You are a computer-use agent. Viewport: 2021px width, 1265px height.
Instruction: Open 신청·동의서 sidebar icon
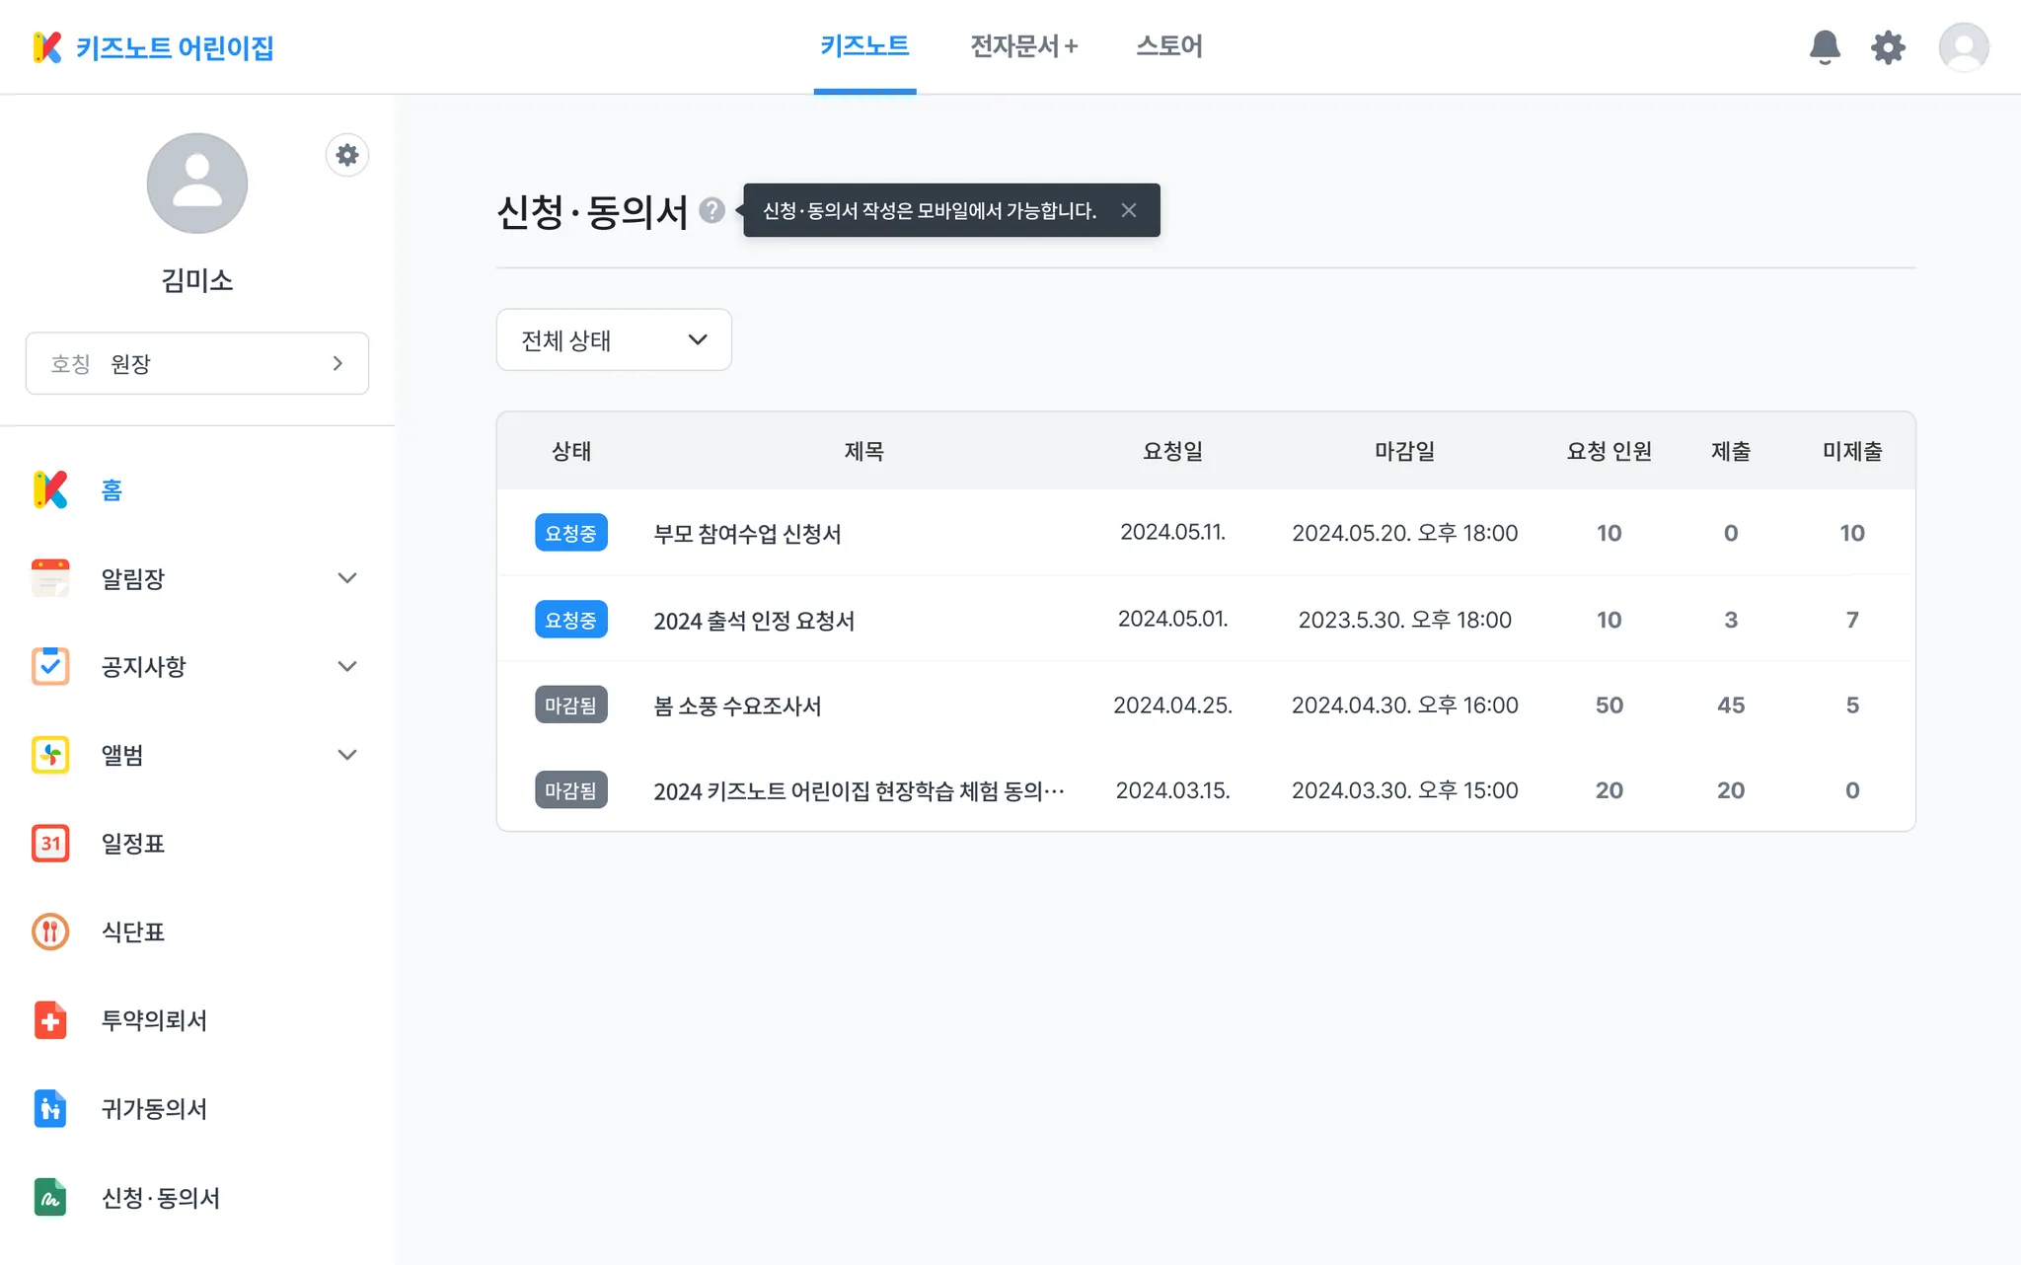[50, 1198]
